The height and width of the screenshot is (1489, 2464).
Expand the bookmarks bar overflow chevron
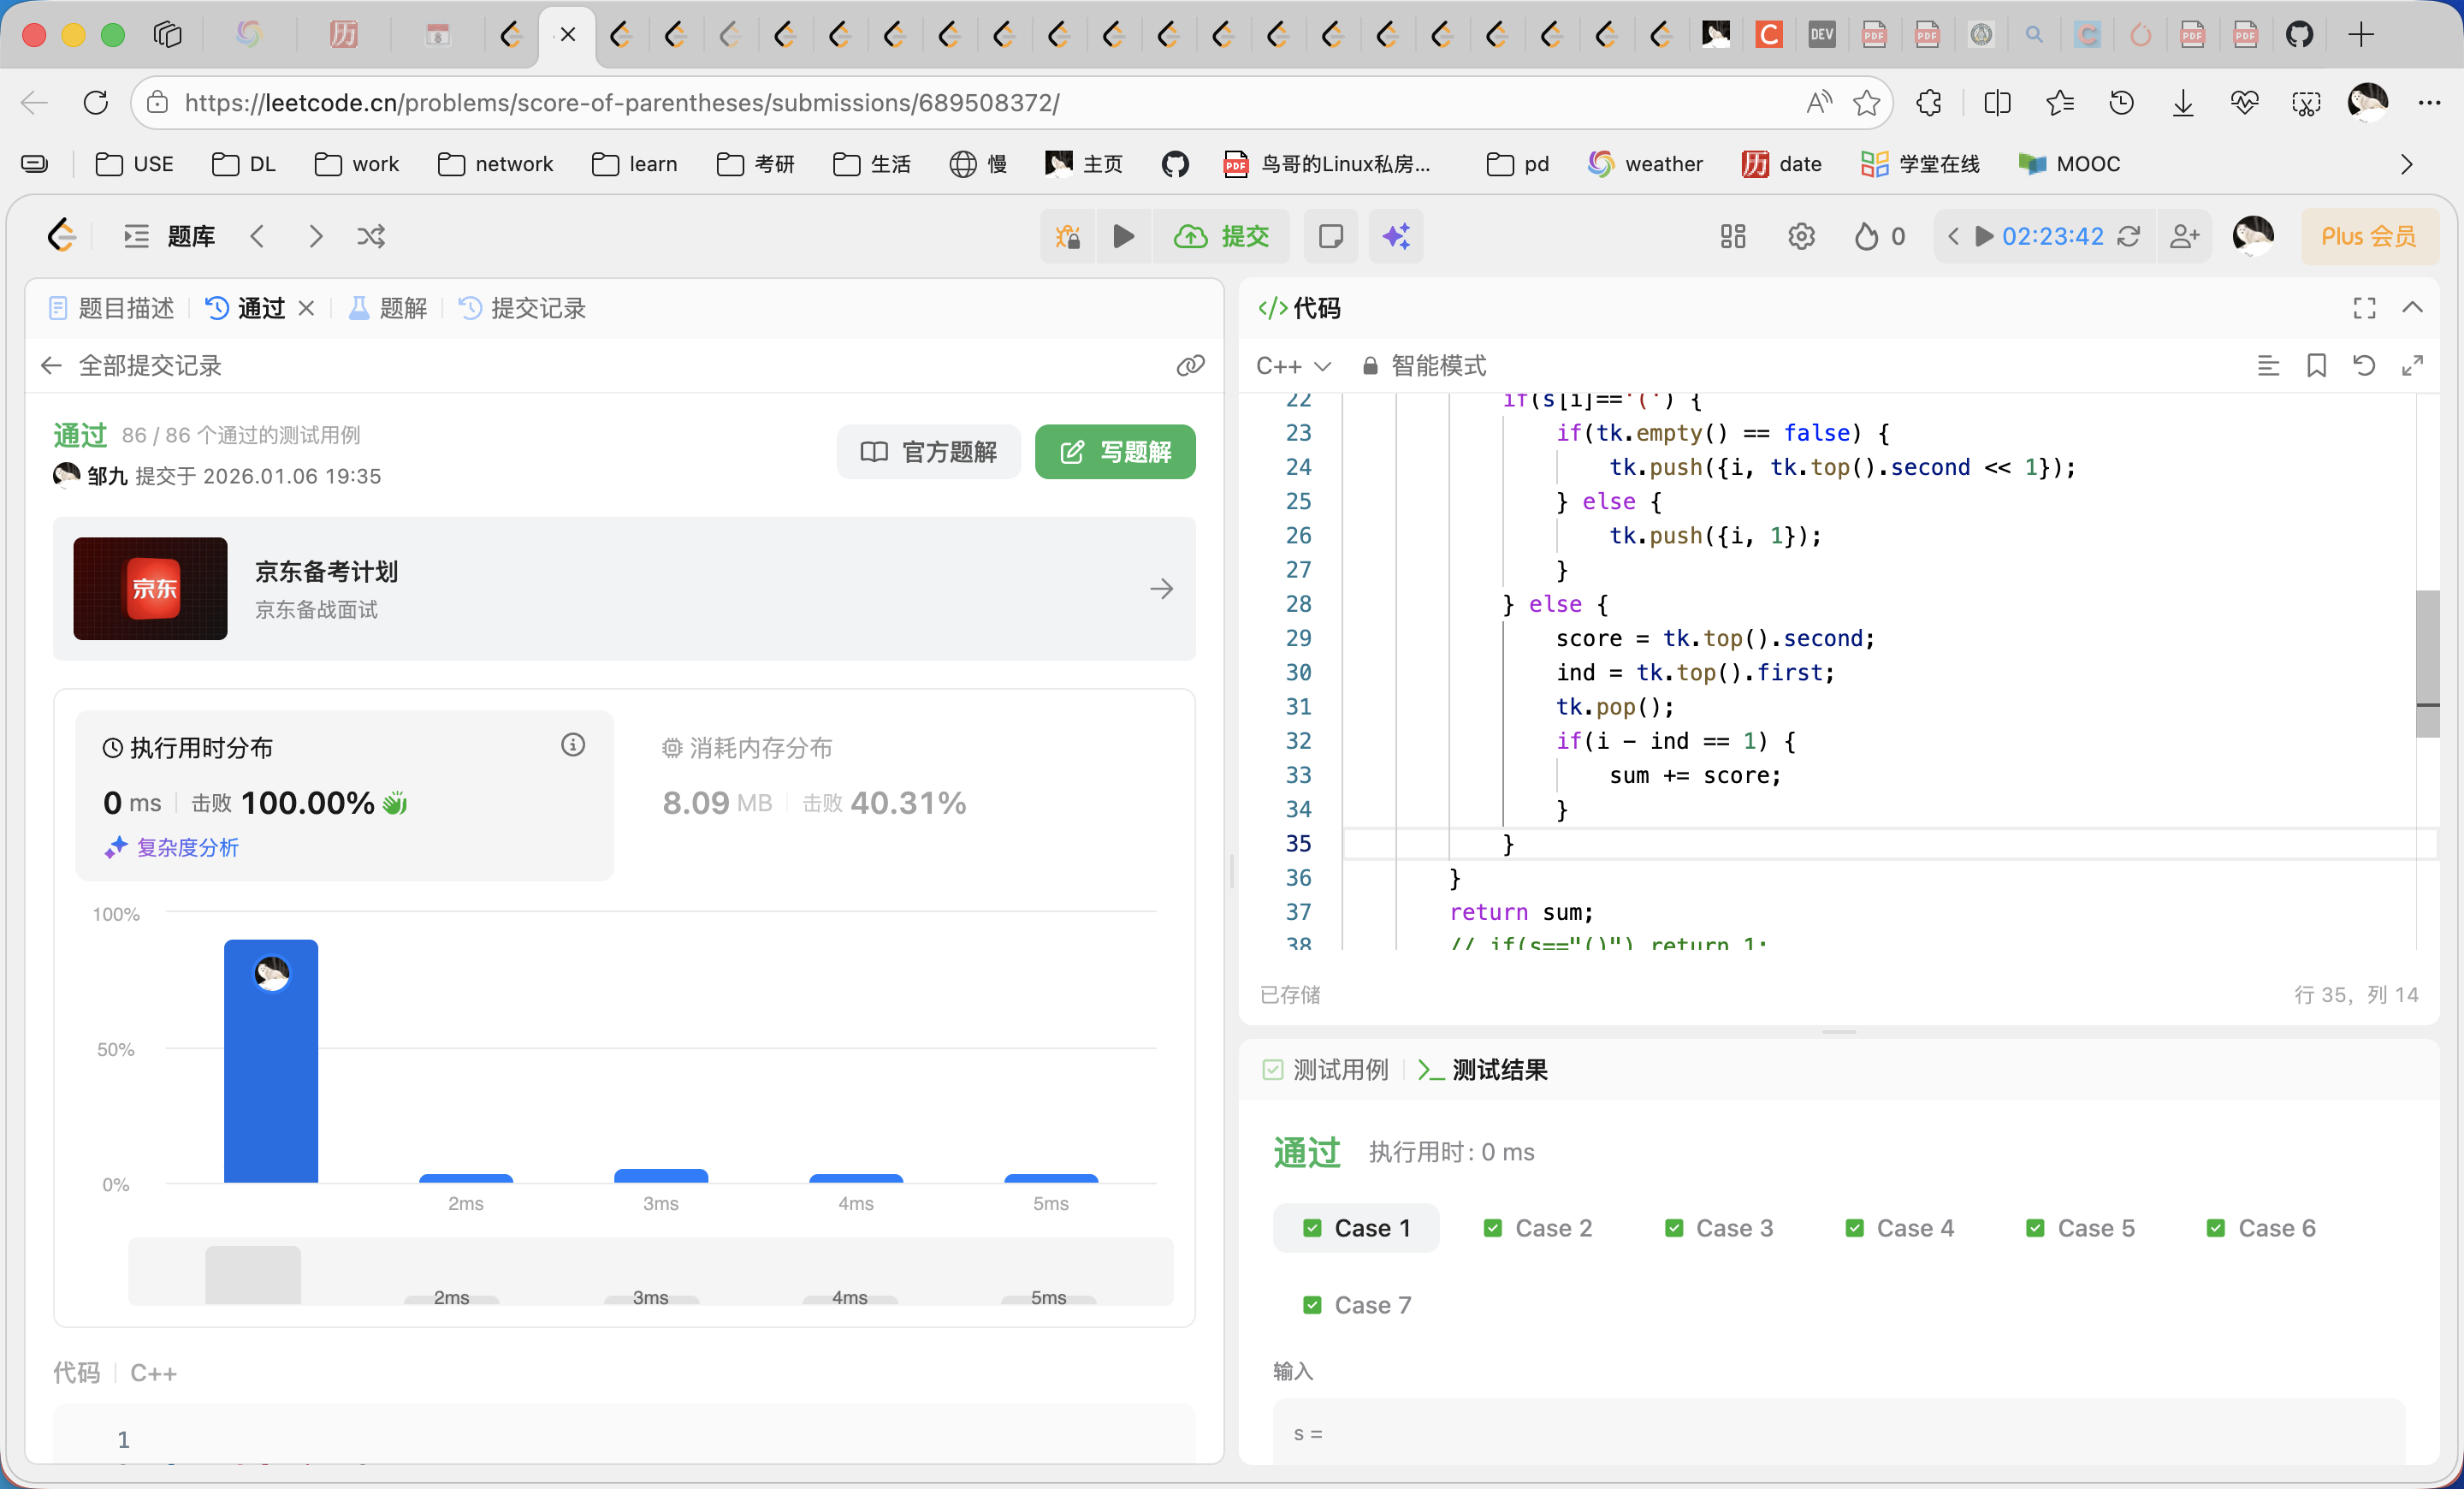(2406, 164)
